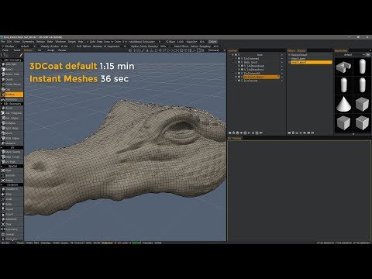Viewport: 372px width, 279px height.
Task: Click the Unwrap command
Action: (12, 234)
